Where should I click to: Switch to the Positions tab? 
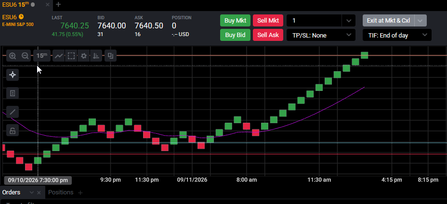61,192
